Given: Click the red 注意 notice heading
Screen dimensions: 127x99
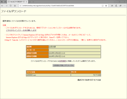Looking at the screenshot, I should (x=4, y=25).
